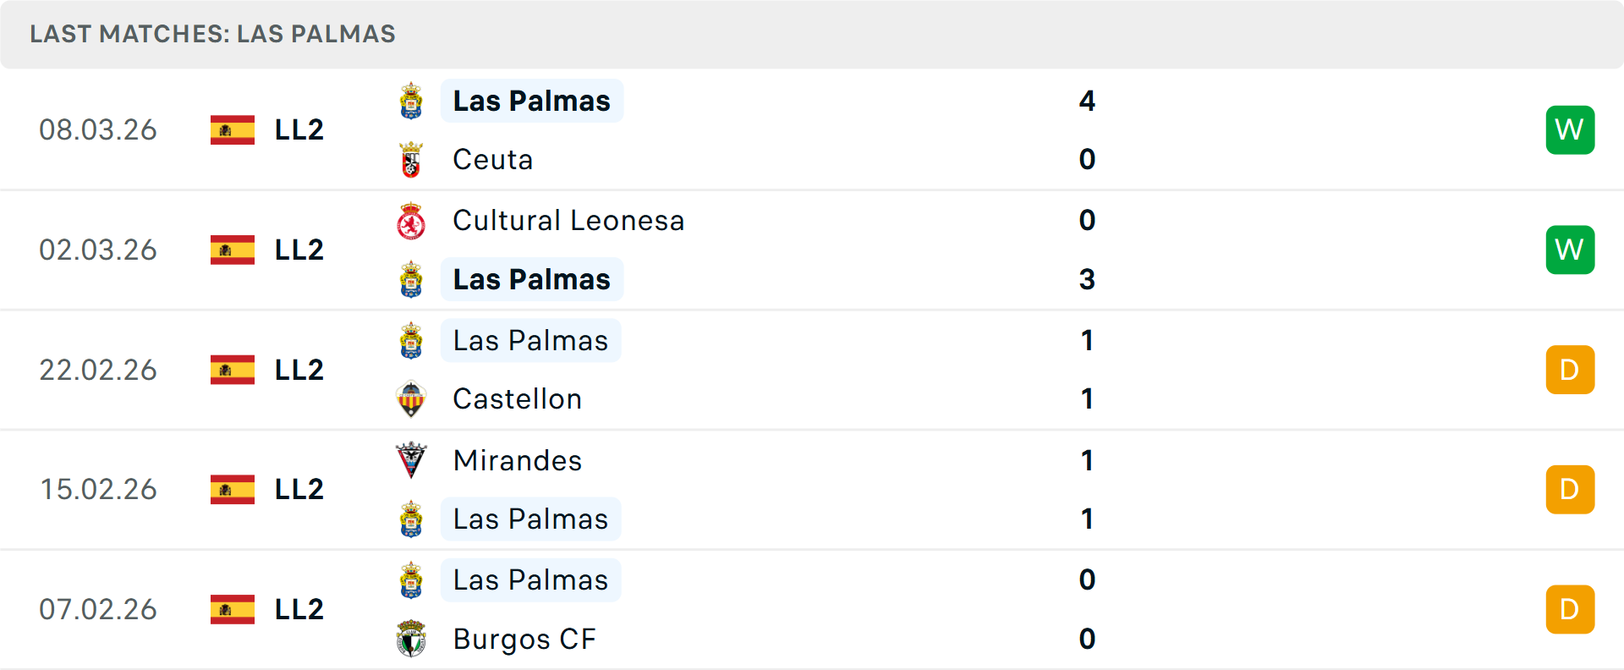The image size is (1624, 670).
Task: Open the highlighted Las Palmas team tab
Action: [x=531, y=101]
